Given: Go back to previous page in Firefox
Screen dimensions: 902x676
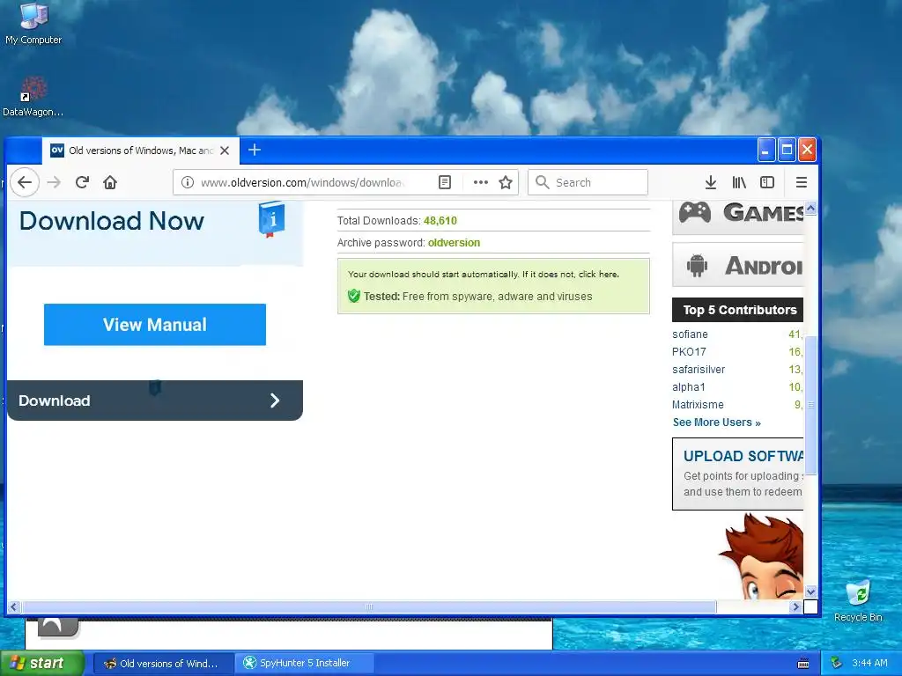Looking at the screenshot, I should [x=24, y=182].
